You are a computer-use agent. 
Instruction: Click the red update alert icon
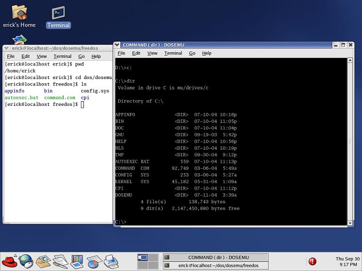click(x=313, y=261)
